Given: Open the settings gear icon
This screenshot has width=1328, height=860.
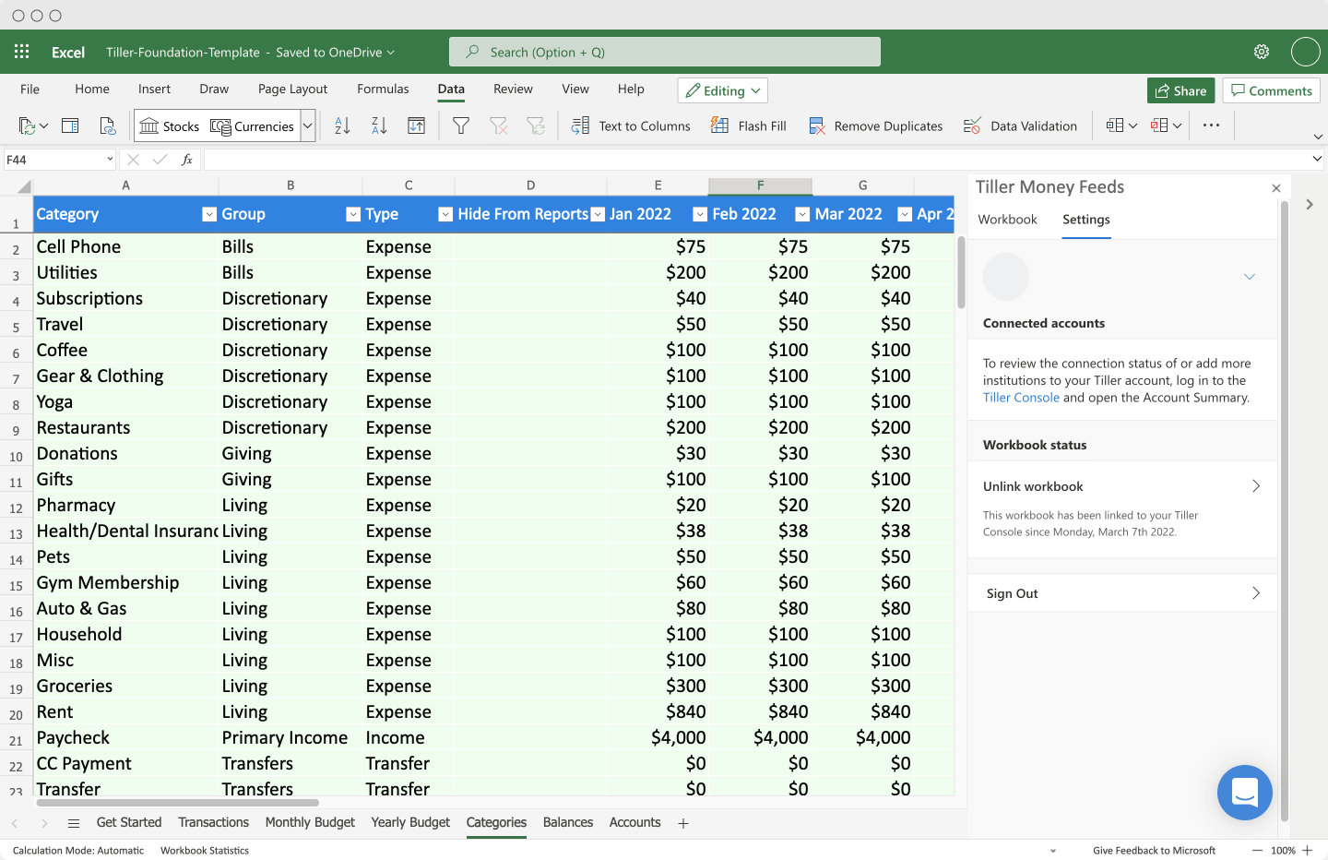Looking at the screenshot, I should pyautogui.click(x=1262, y=52).
